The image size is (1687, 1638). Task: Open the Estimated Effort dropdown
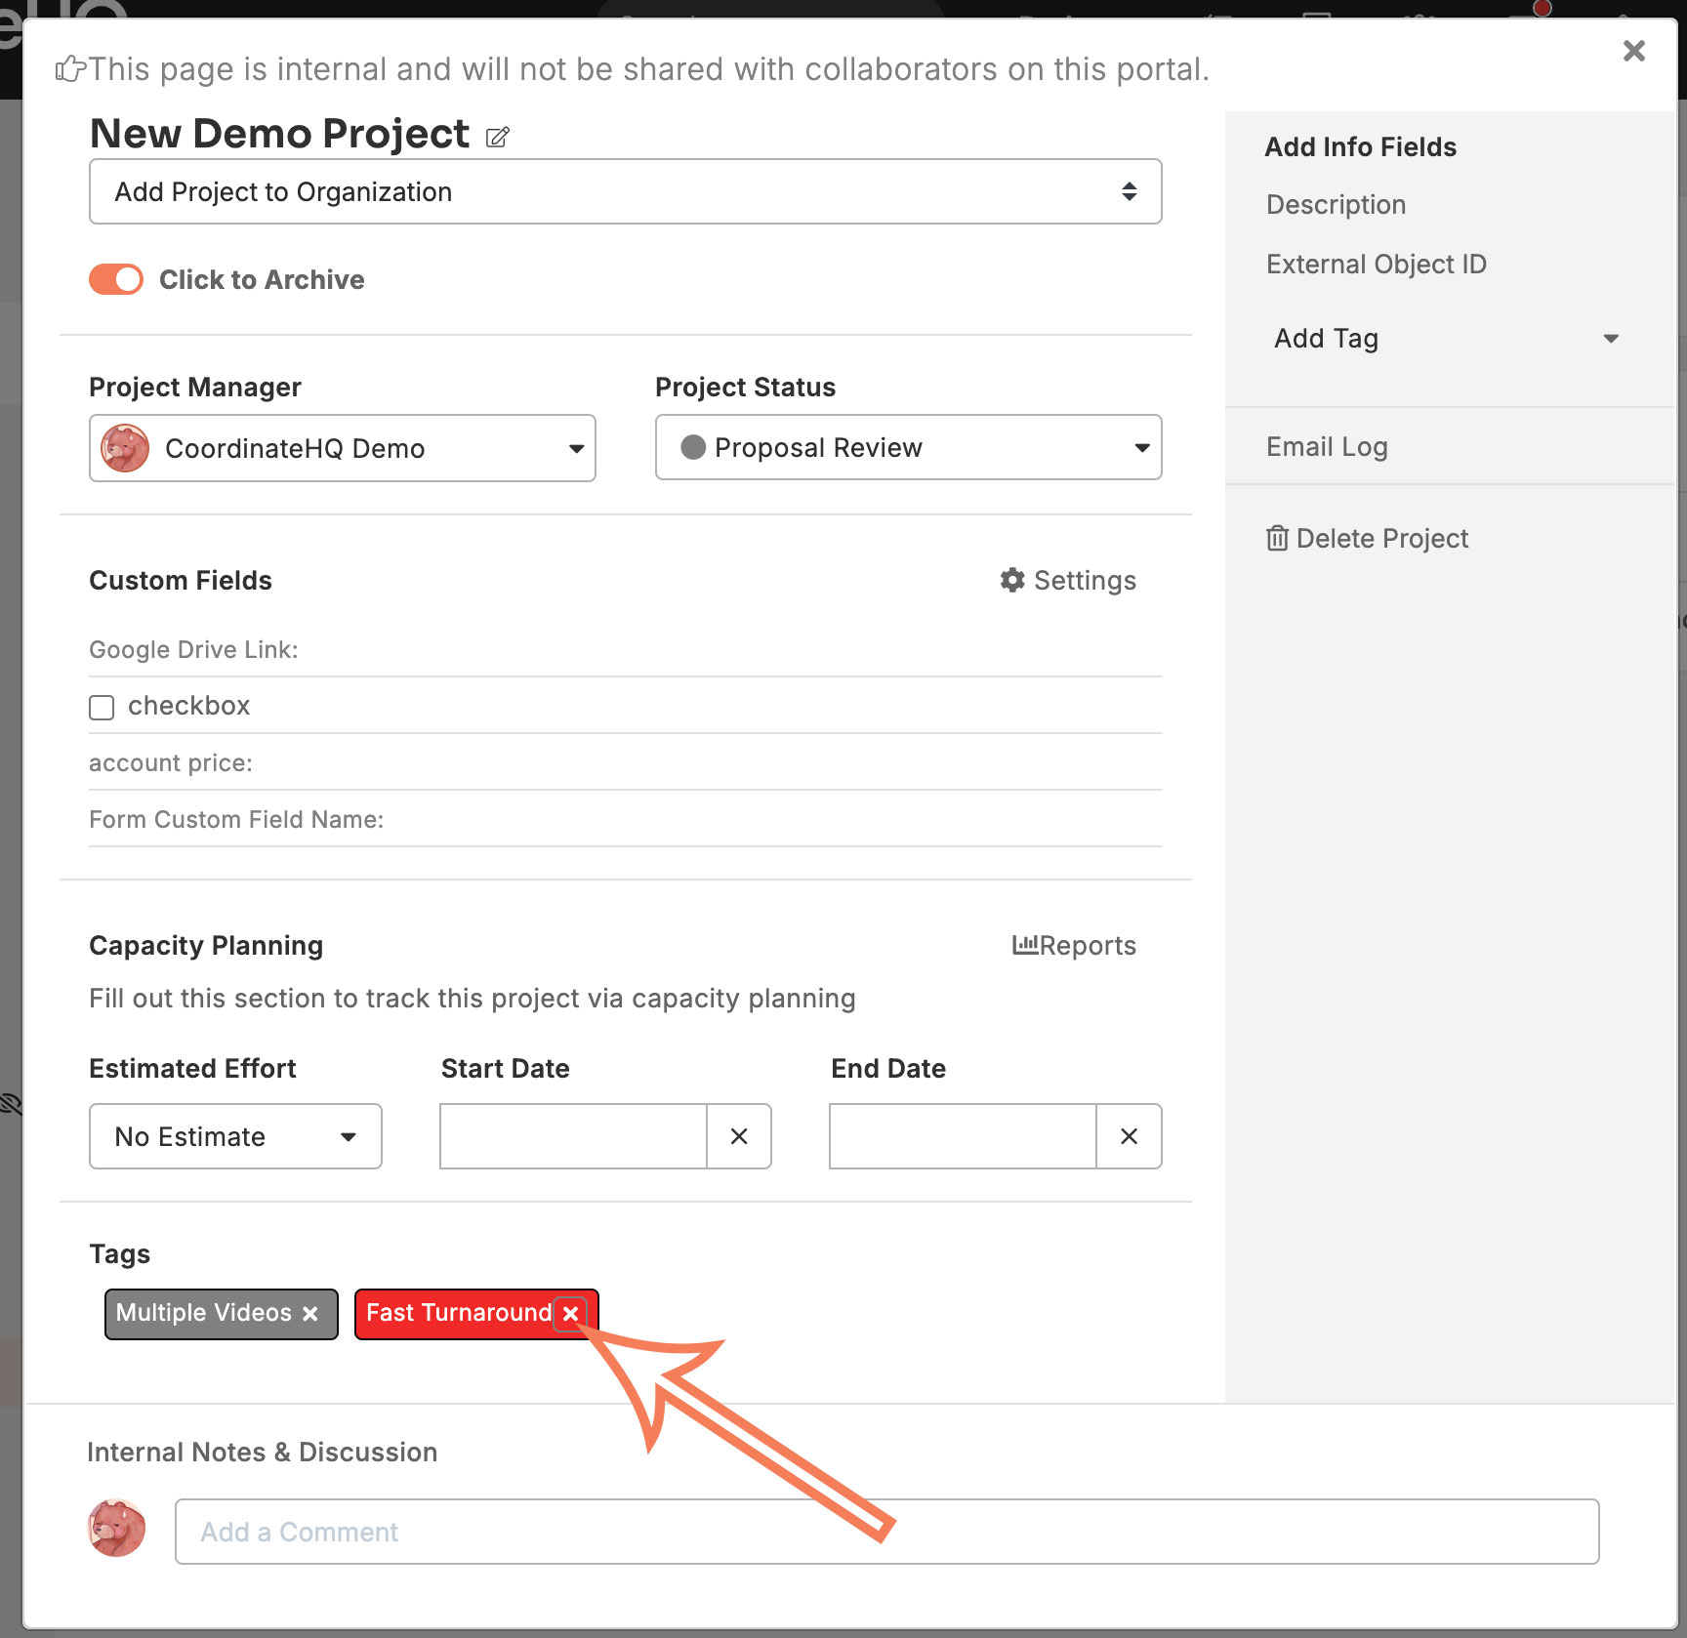click(235, 1136)
